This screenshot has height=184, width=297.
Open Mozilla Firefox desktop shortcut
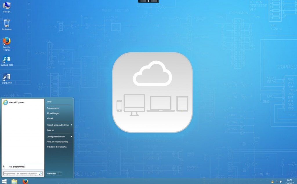(6, 42)
